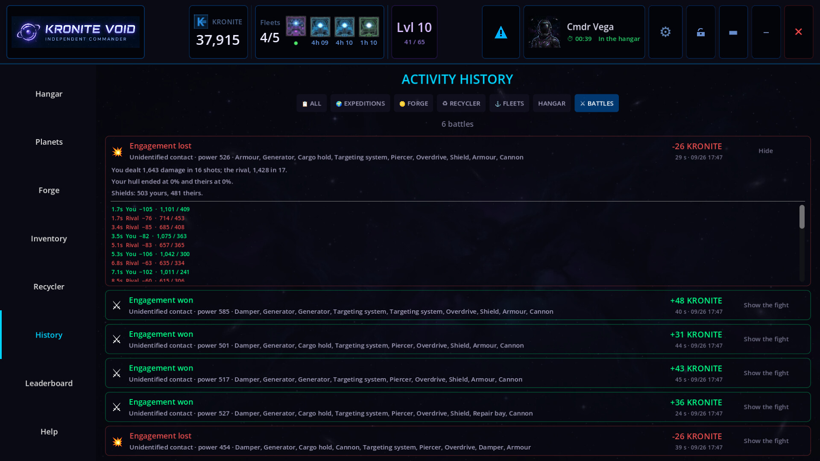Hide the expanded lost engagement details
820x461 pixels.
(x=765, y=151)
